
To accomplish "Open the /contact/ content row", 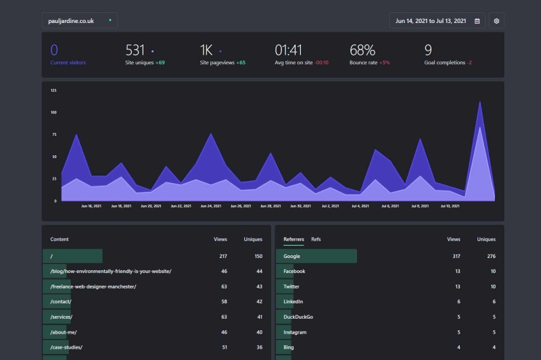I will [156, 301].
